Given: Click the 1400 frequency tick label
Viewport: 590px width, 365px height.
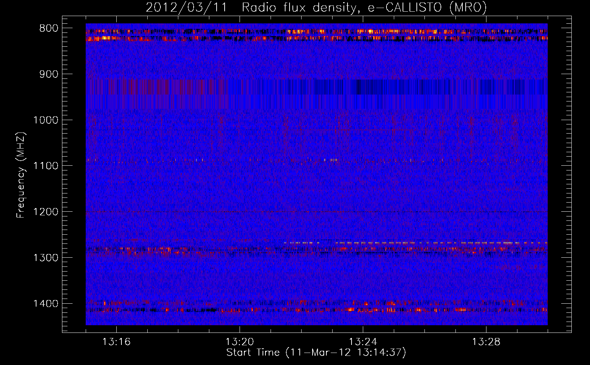Looking at the screenshot, I should click(46, 304).
